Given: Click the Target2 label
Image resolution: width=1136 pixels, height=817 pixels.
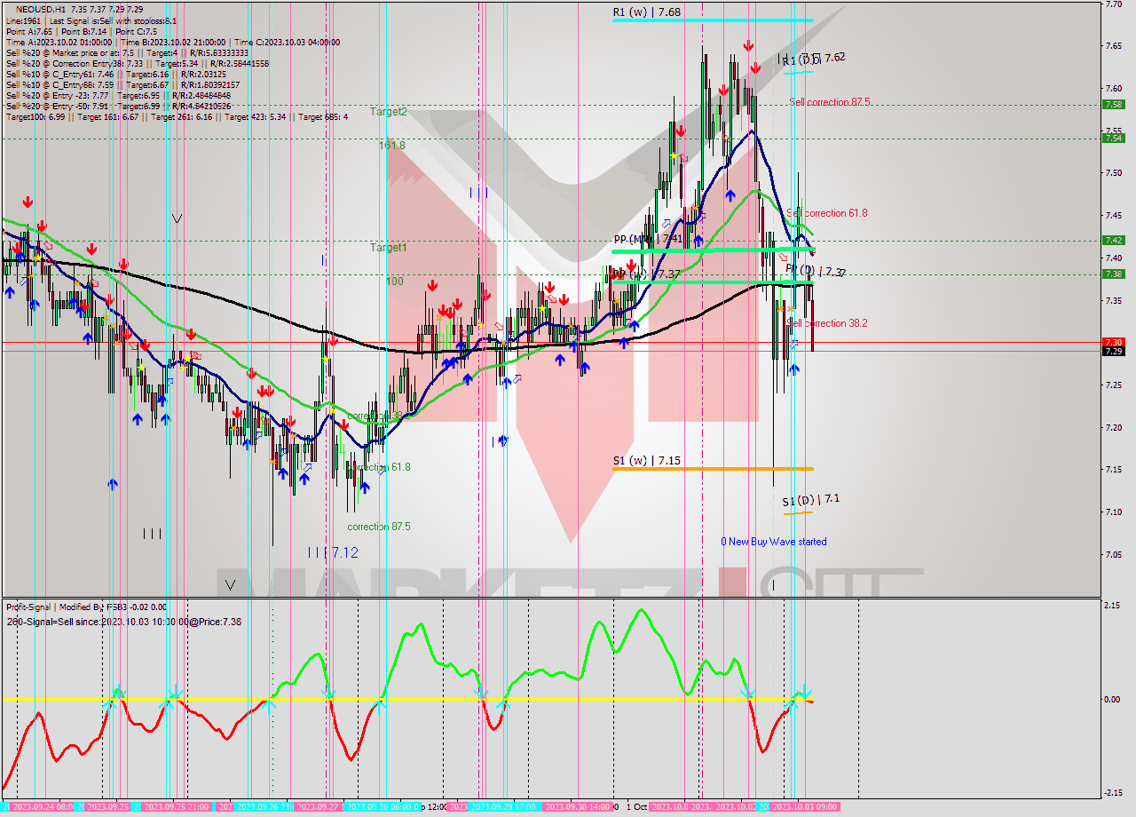Looking at the screenshot, I should click(389, 112).
